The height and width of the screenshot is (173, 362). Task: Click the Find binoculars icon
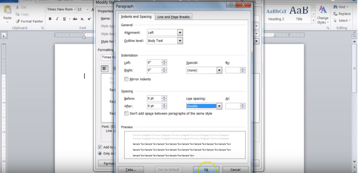click(x=335, y=7)
